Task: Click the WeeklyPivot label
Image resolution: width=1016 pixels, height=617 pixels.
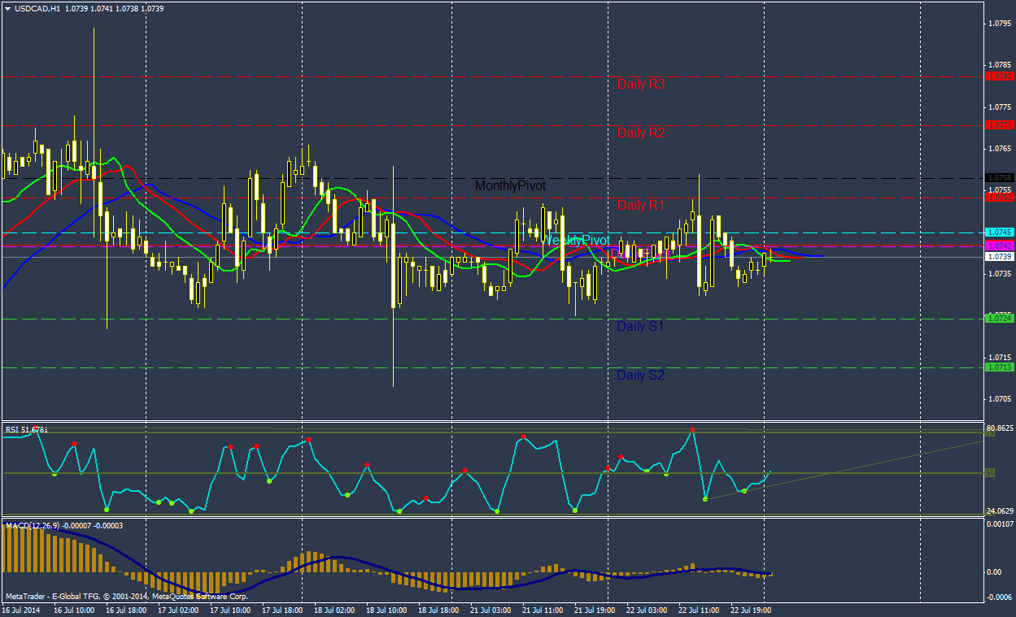Action: coord(578,241)
